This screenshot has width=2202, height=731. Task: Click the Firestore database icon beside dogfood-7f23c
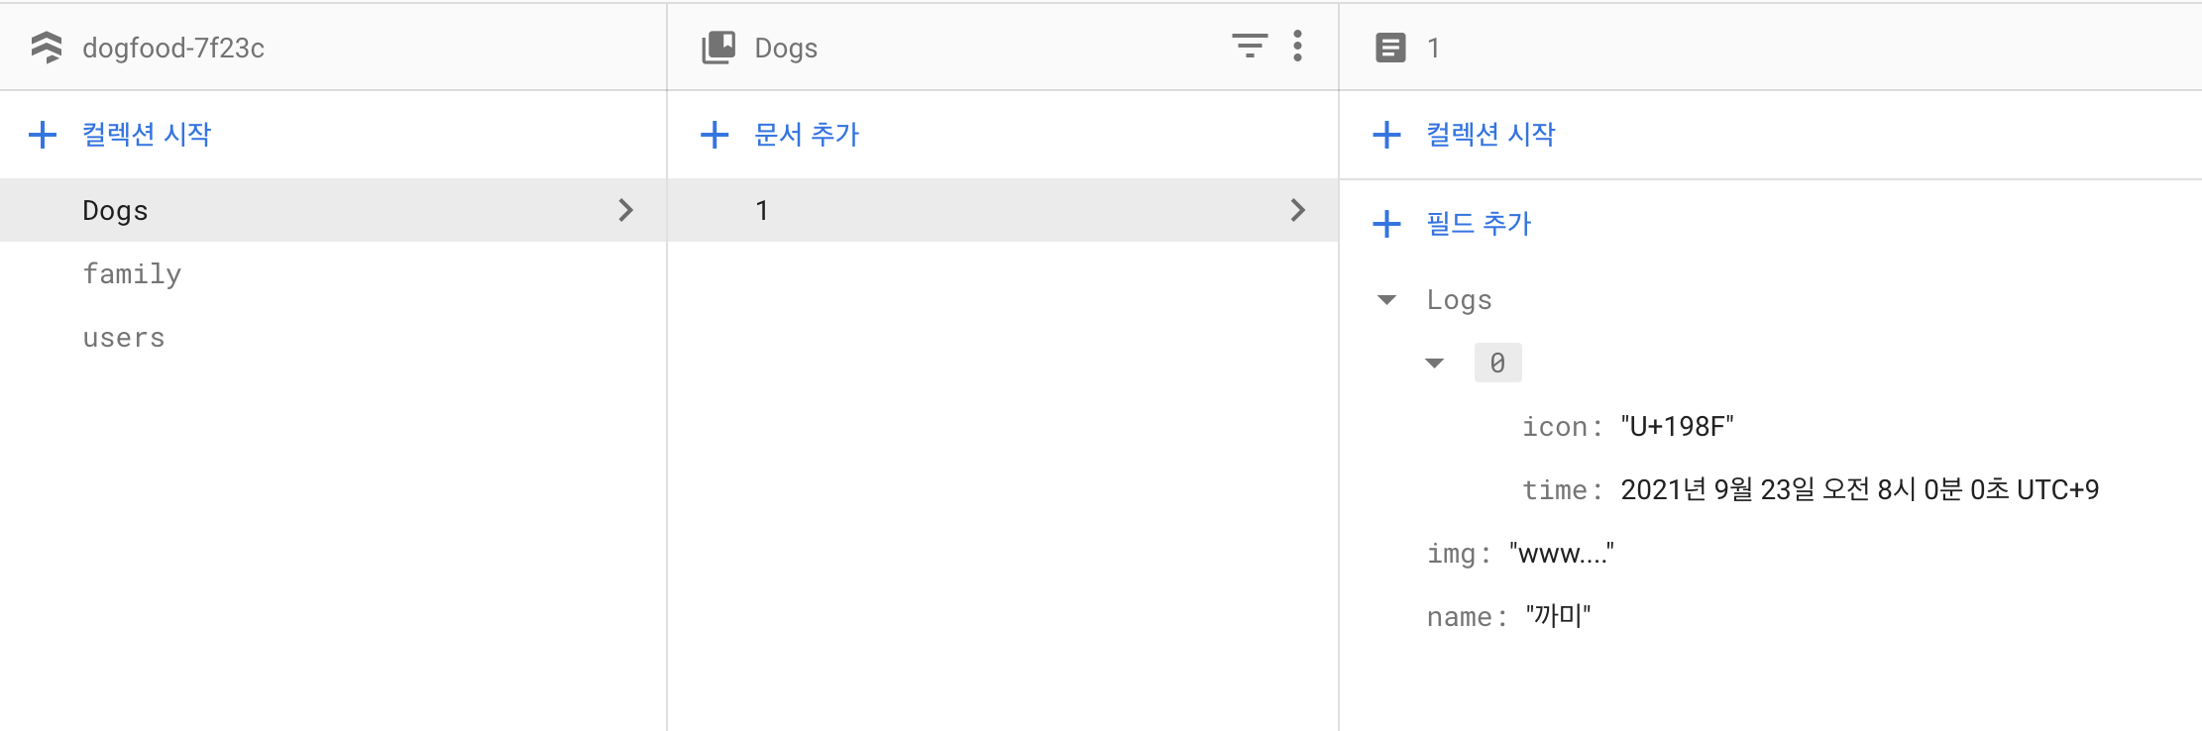[45, 46]
